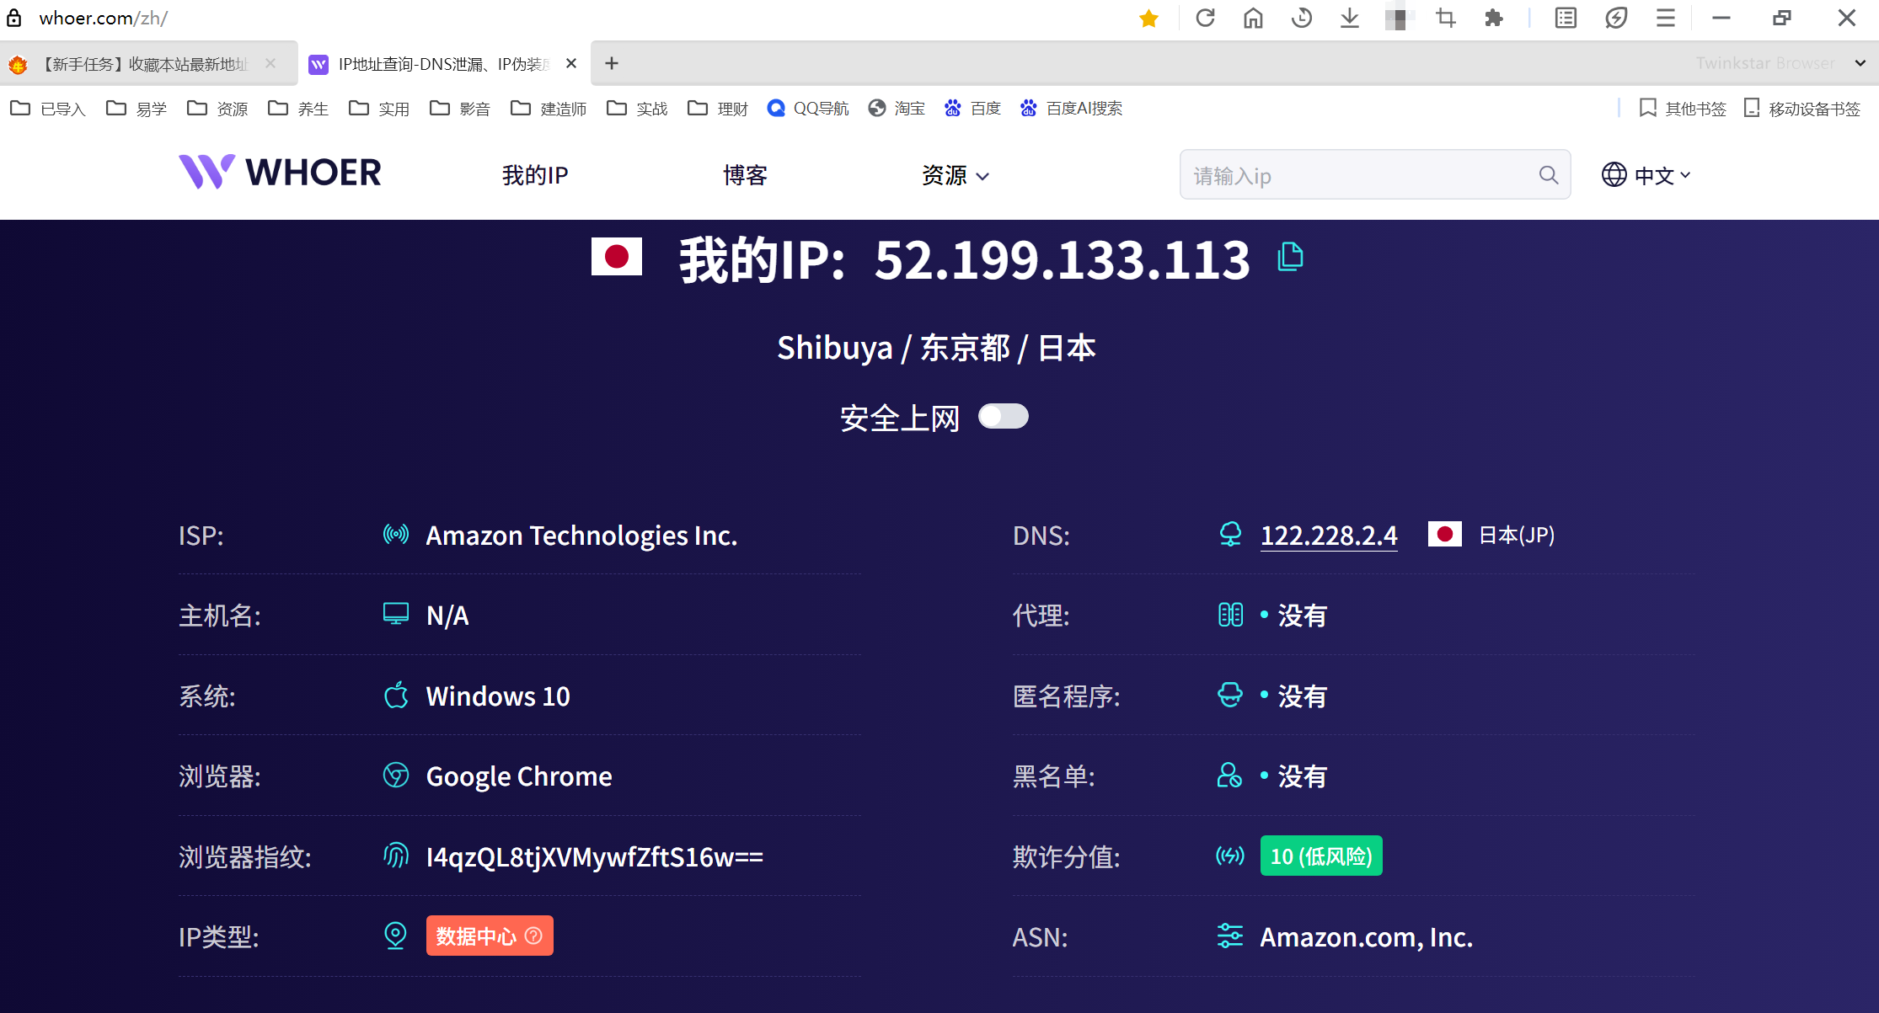Image resolution: width=1879 pixels, height=1013 pixels.
Task: Open the 百度 bookmark
Action: click(972, 109)
